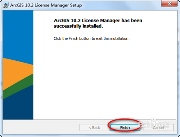Click the setup installer icon in title bar
This screenshot has height=137, width=180.
coord(6,5)
